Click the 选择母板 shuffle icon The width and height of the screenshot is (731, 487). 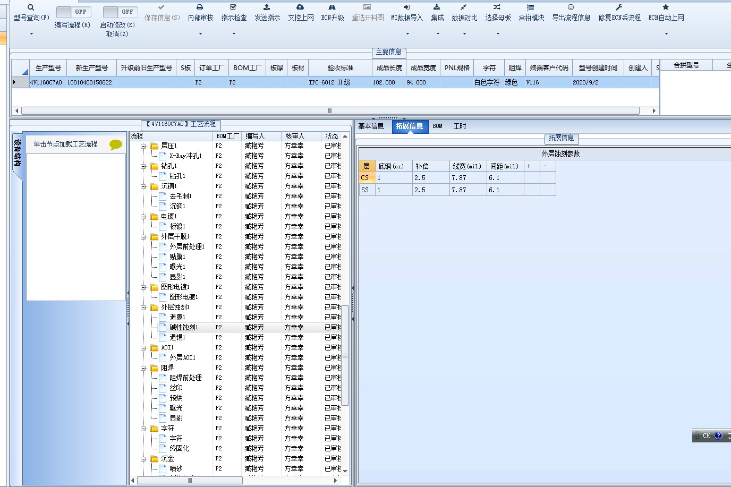point(497,7)
